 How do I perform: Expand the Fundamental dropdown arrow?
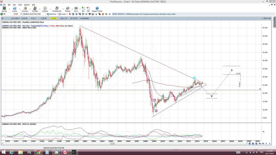63,9
